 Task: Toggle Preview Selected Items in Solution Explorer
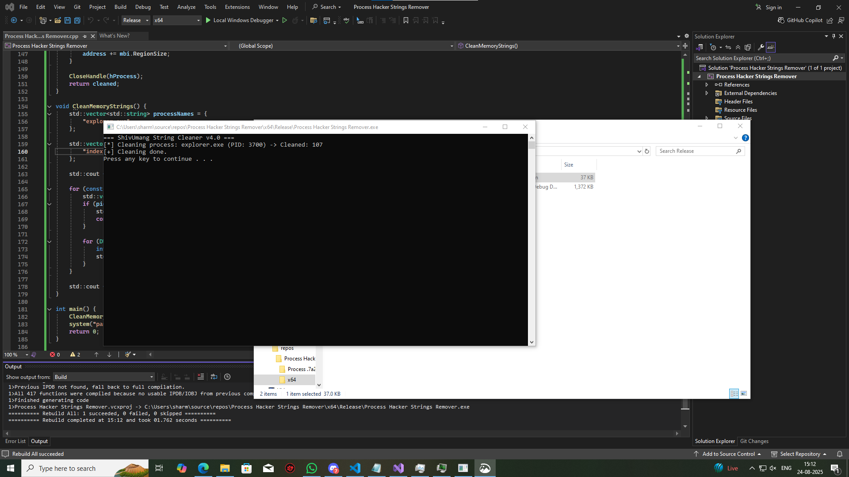coord(771,47)
